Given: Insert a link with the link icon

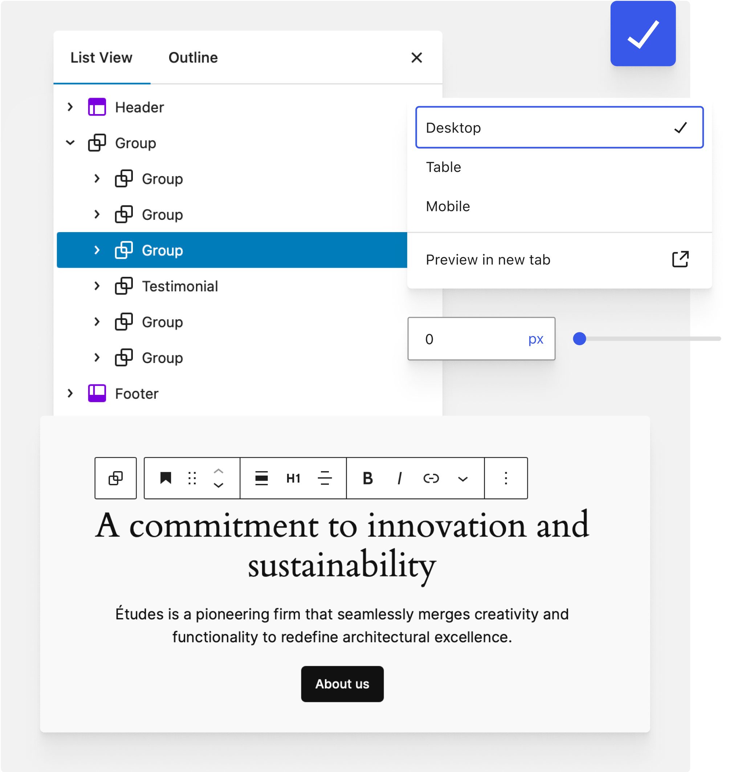Looking at the screenshot, I should (x=431, y=478).
